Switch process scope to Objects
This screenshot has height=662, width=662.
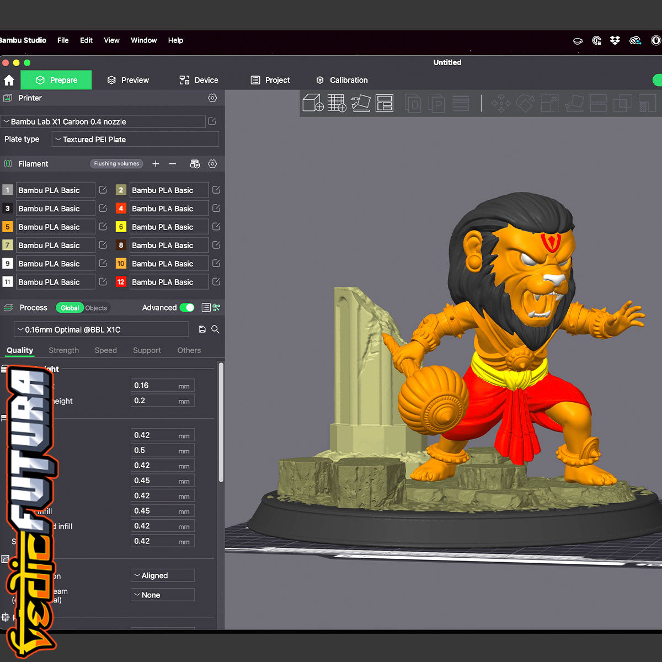(96, 308)
